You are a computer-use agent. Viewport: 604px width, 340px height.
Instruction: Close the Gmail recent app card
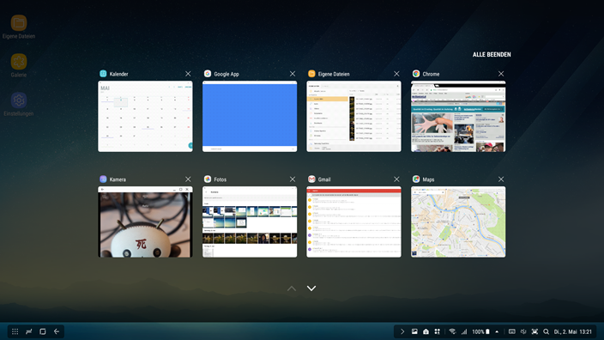[396, 179]
